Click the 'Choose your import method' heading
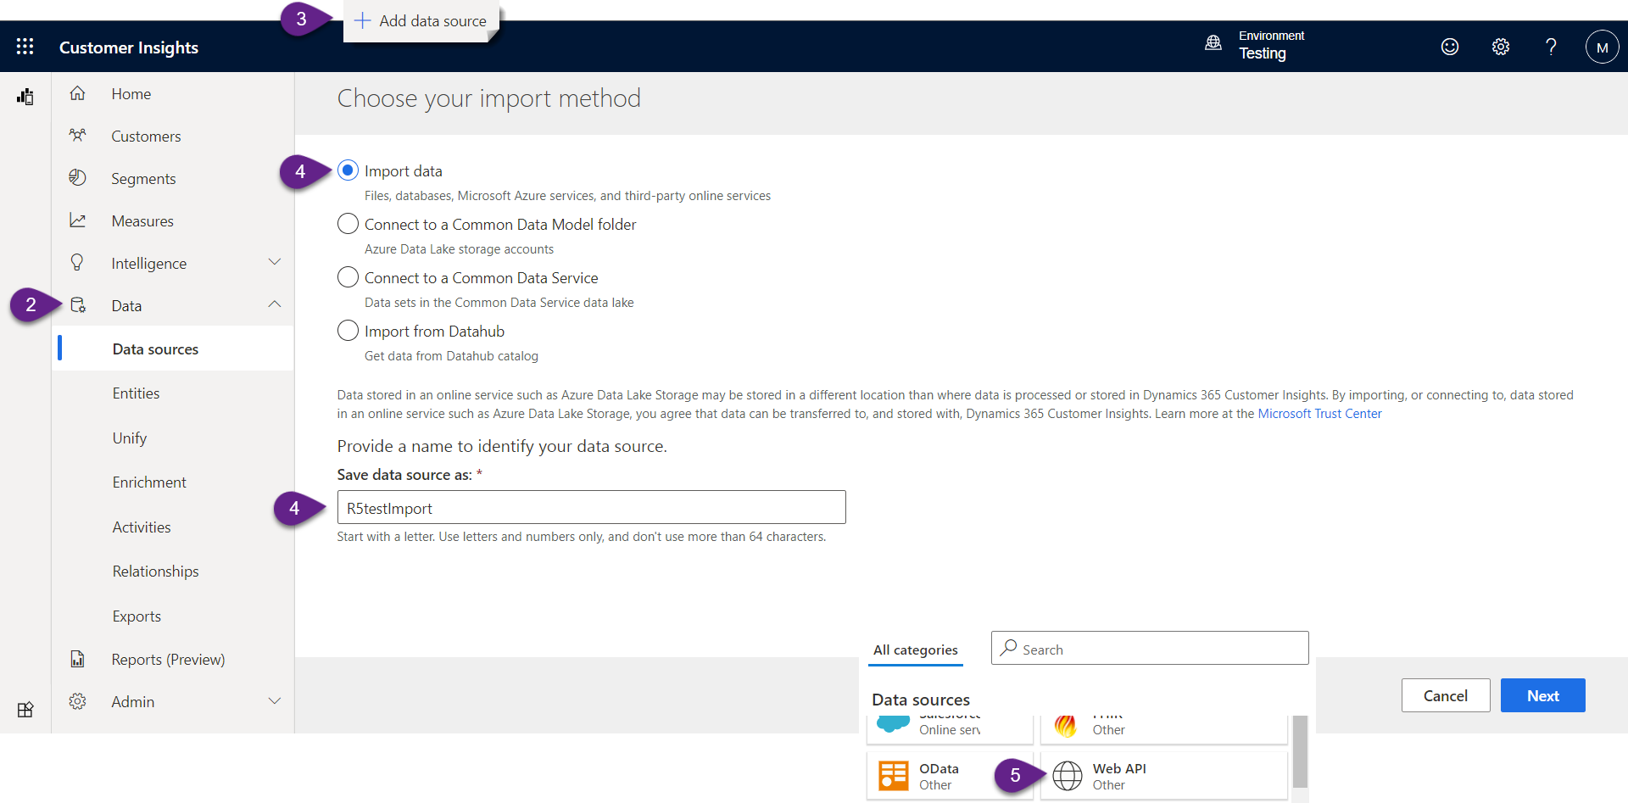1628x803 pixels. 489,98
